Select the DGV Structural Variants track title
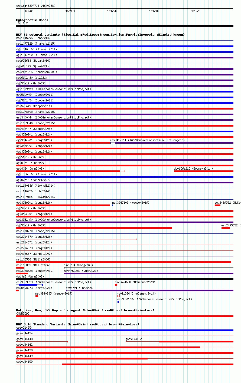The image size is (241, 383). pyautogui.click(x=100, y=35)
